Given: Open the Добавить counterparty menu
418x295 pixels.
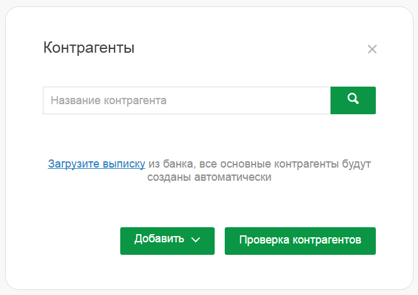Looking at the screenshot, I should point(167,240).
